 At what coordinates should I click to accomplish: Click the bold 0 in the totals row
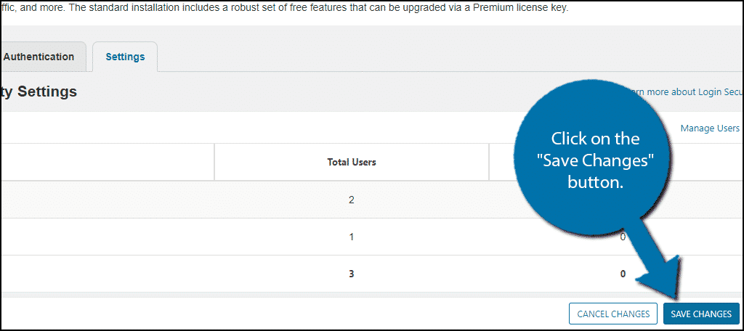[623, 274]
